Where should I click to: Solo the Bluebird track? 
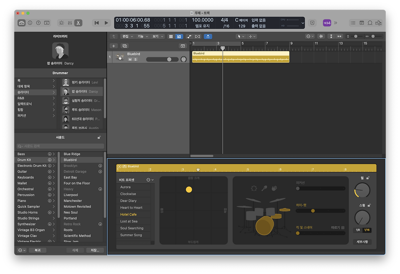tap(135, 59)
